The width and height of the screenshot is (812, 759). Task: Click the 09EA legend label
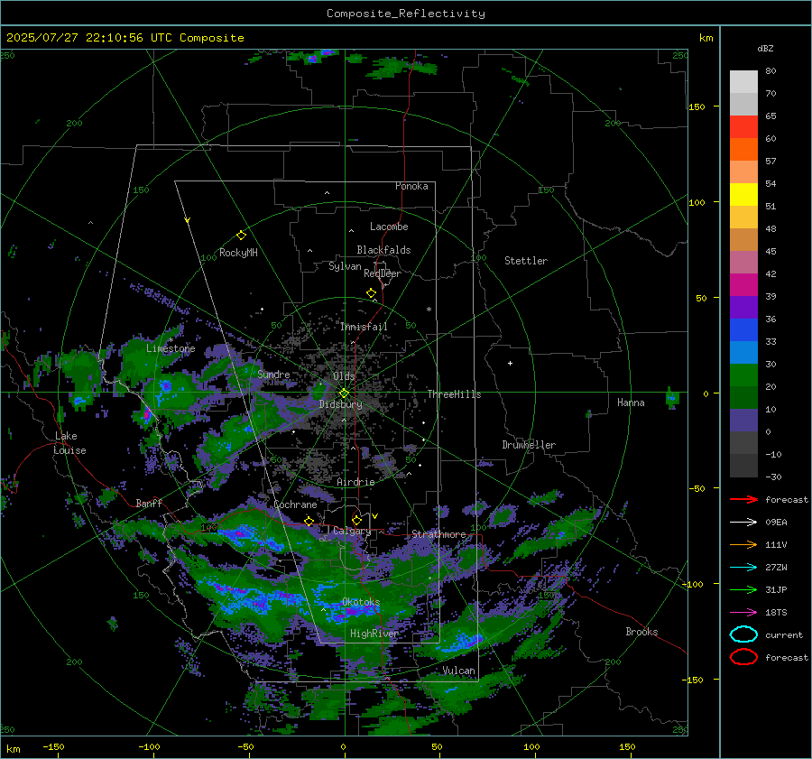click(x=776, y=523)
